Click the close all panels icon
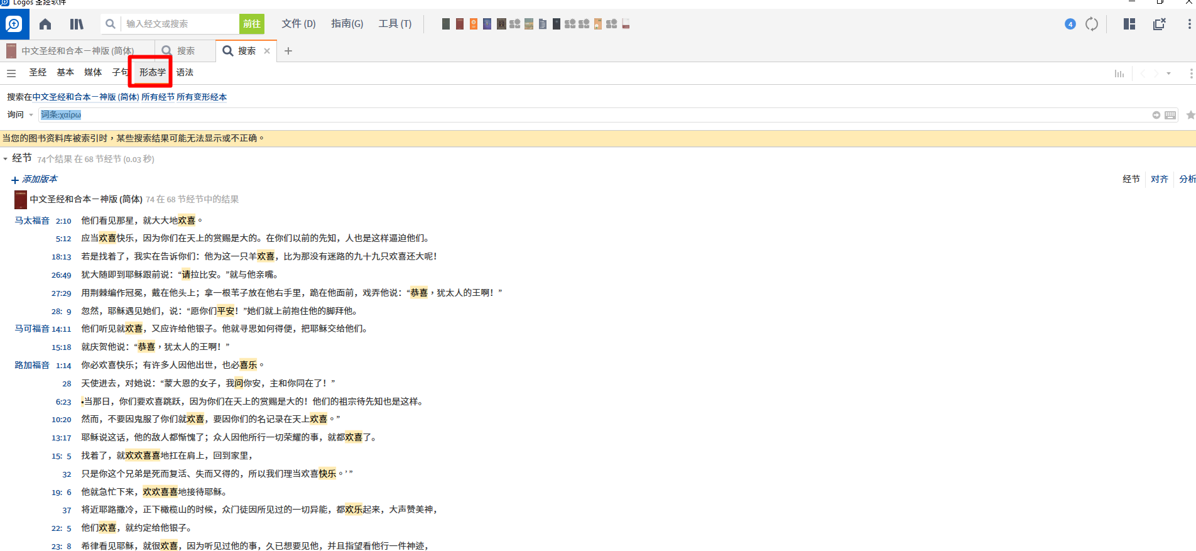The image size is (1196, 551). coord(1160,24)
